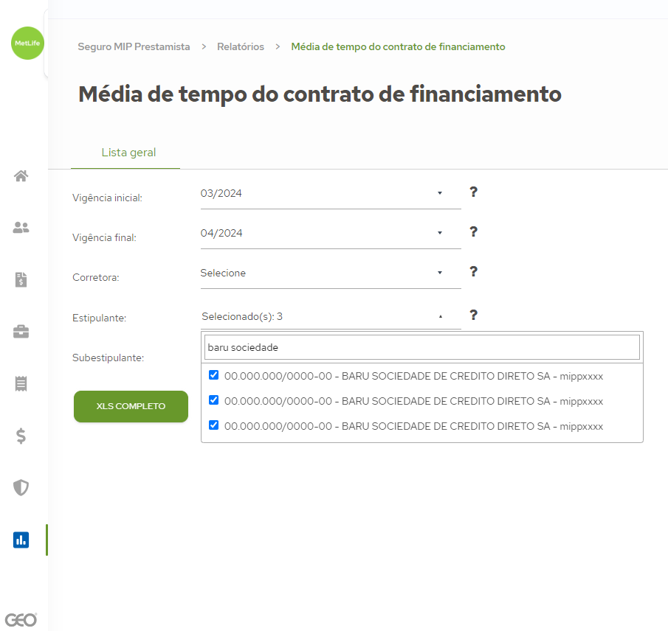The image size is (668, 631).
Task: Open the dollar sign icon in sidebar
Action: point(21,436)
